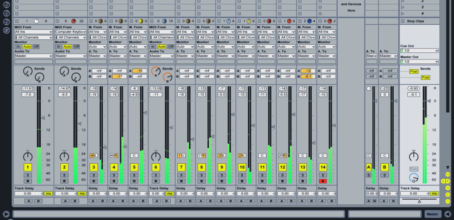
Task: Arm track 3 for recording
Action: coord(94,181)
